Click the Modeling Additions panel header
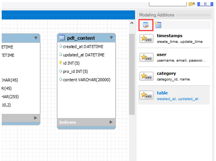This screenshot has height=161, width=216. tap(156, 15)
